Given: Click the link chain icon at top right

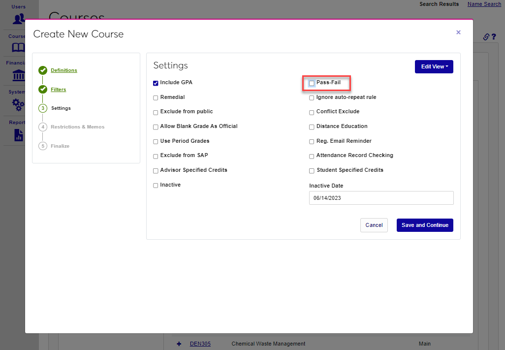Looking at the screenshot, I should click(486, 37).
